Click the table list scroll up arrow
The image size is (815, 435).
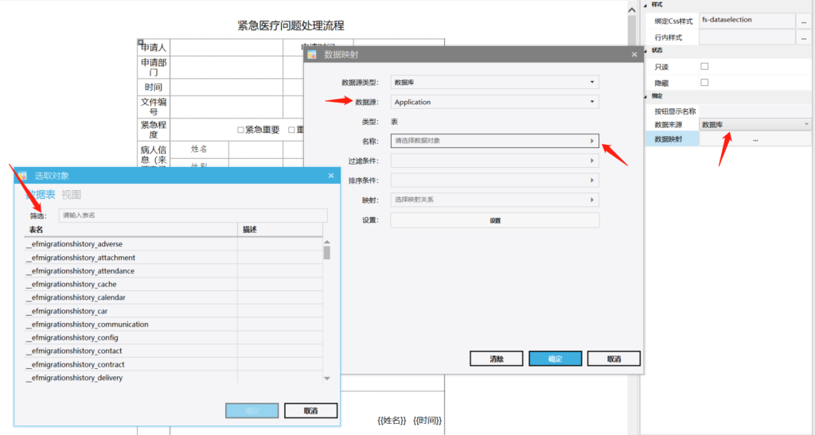pyautogui.click(x=327, y=242)
